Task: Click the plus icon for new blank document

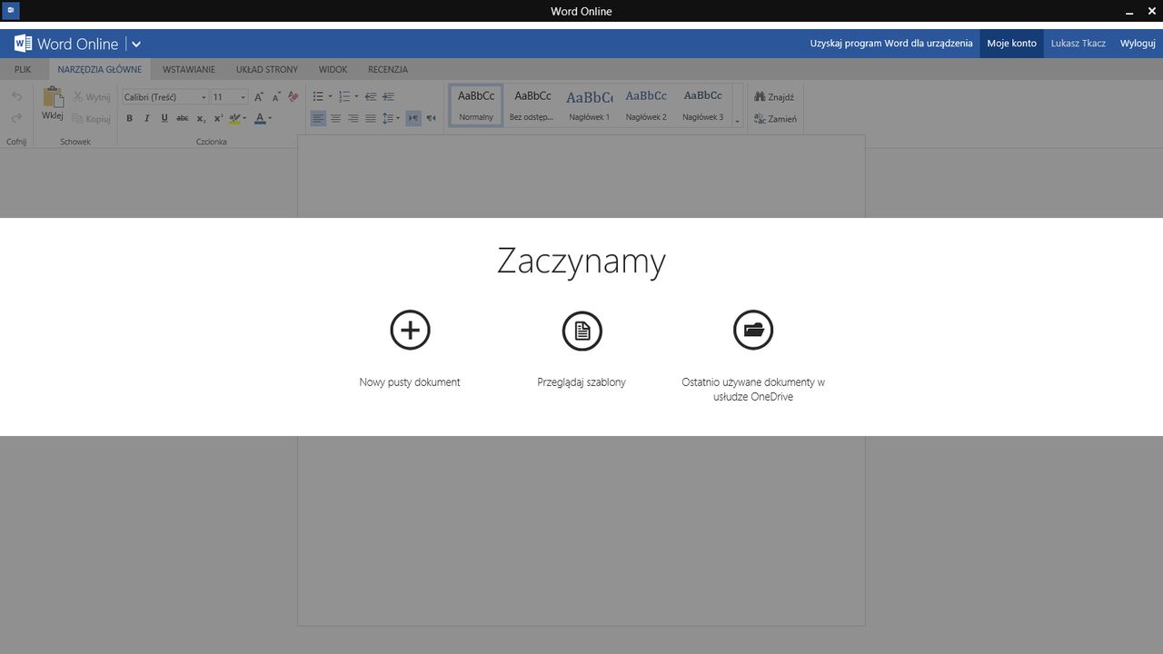Action: [x=410, y=330]
